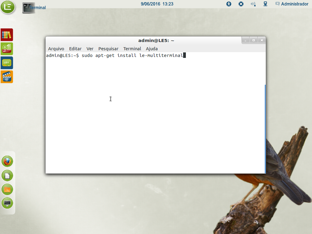
Task: Open the Editar menu
Action: pyautogui.click(x=75, y=49)
